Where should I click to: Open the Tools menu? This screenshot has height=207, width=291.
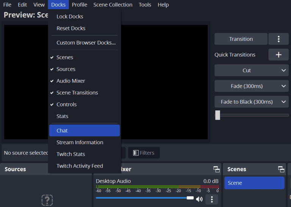145,5
